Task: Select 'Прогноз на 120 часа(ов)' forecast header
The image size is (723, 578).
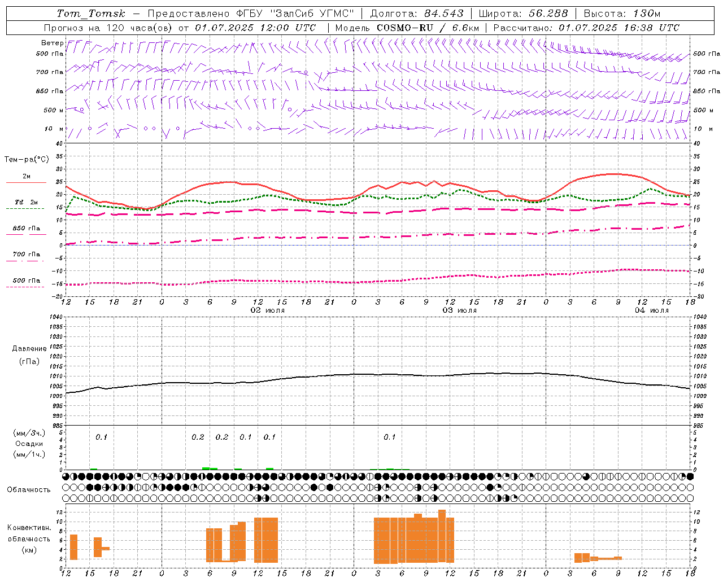Action: click(x=108, y=28)
